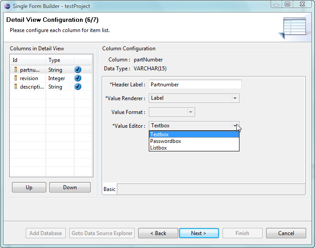Collapse the Value Editor dropdown arrow
Image resolution: width=315 pixels, height=248 pixels.
235,126
